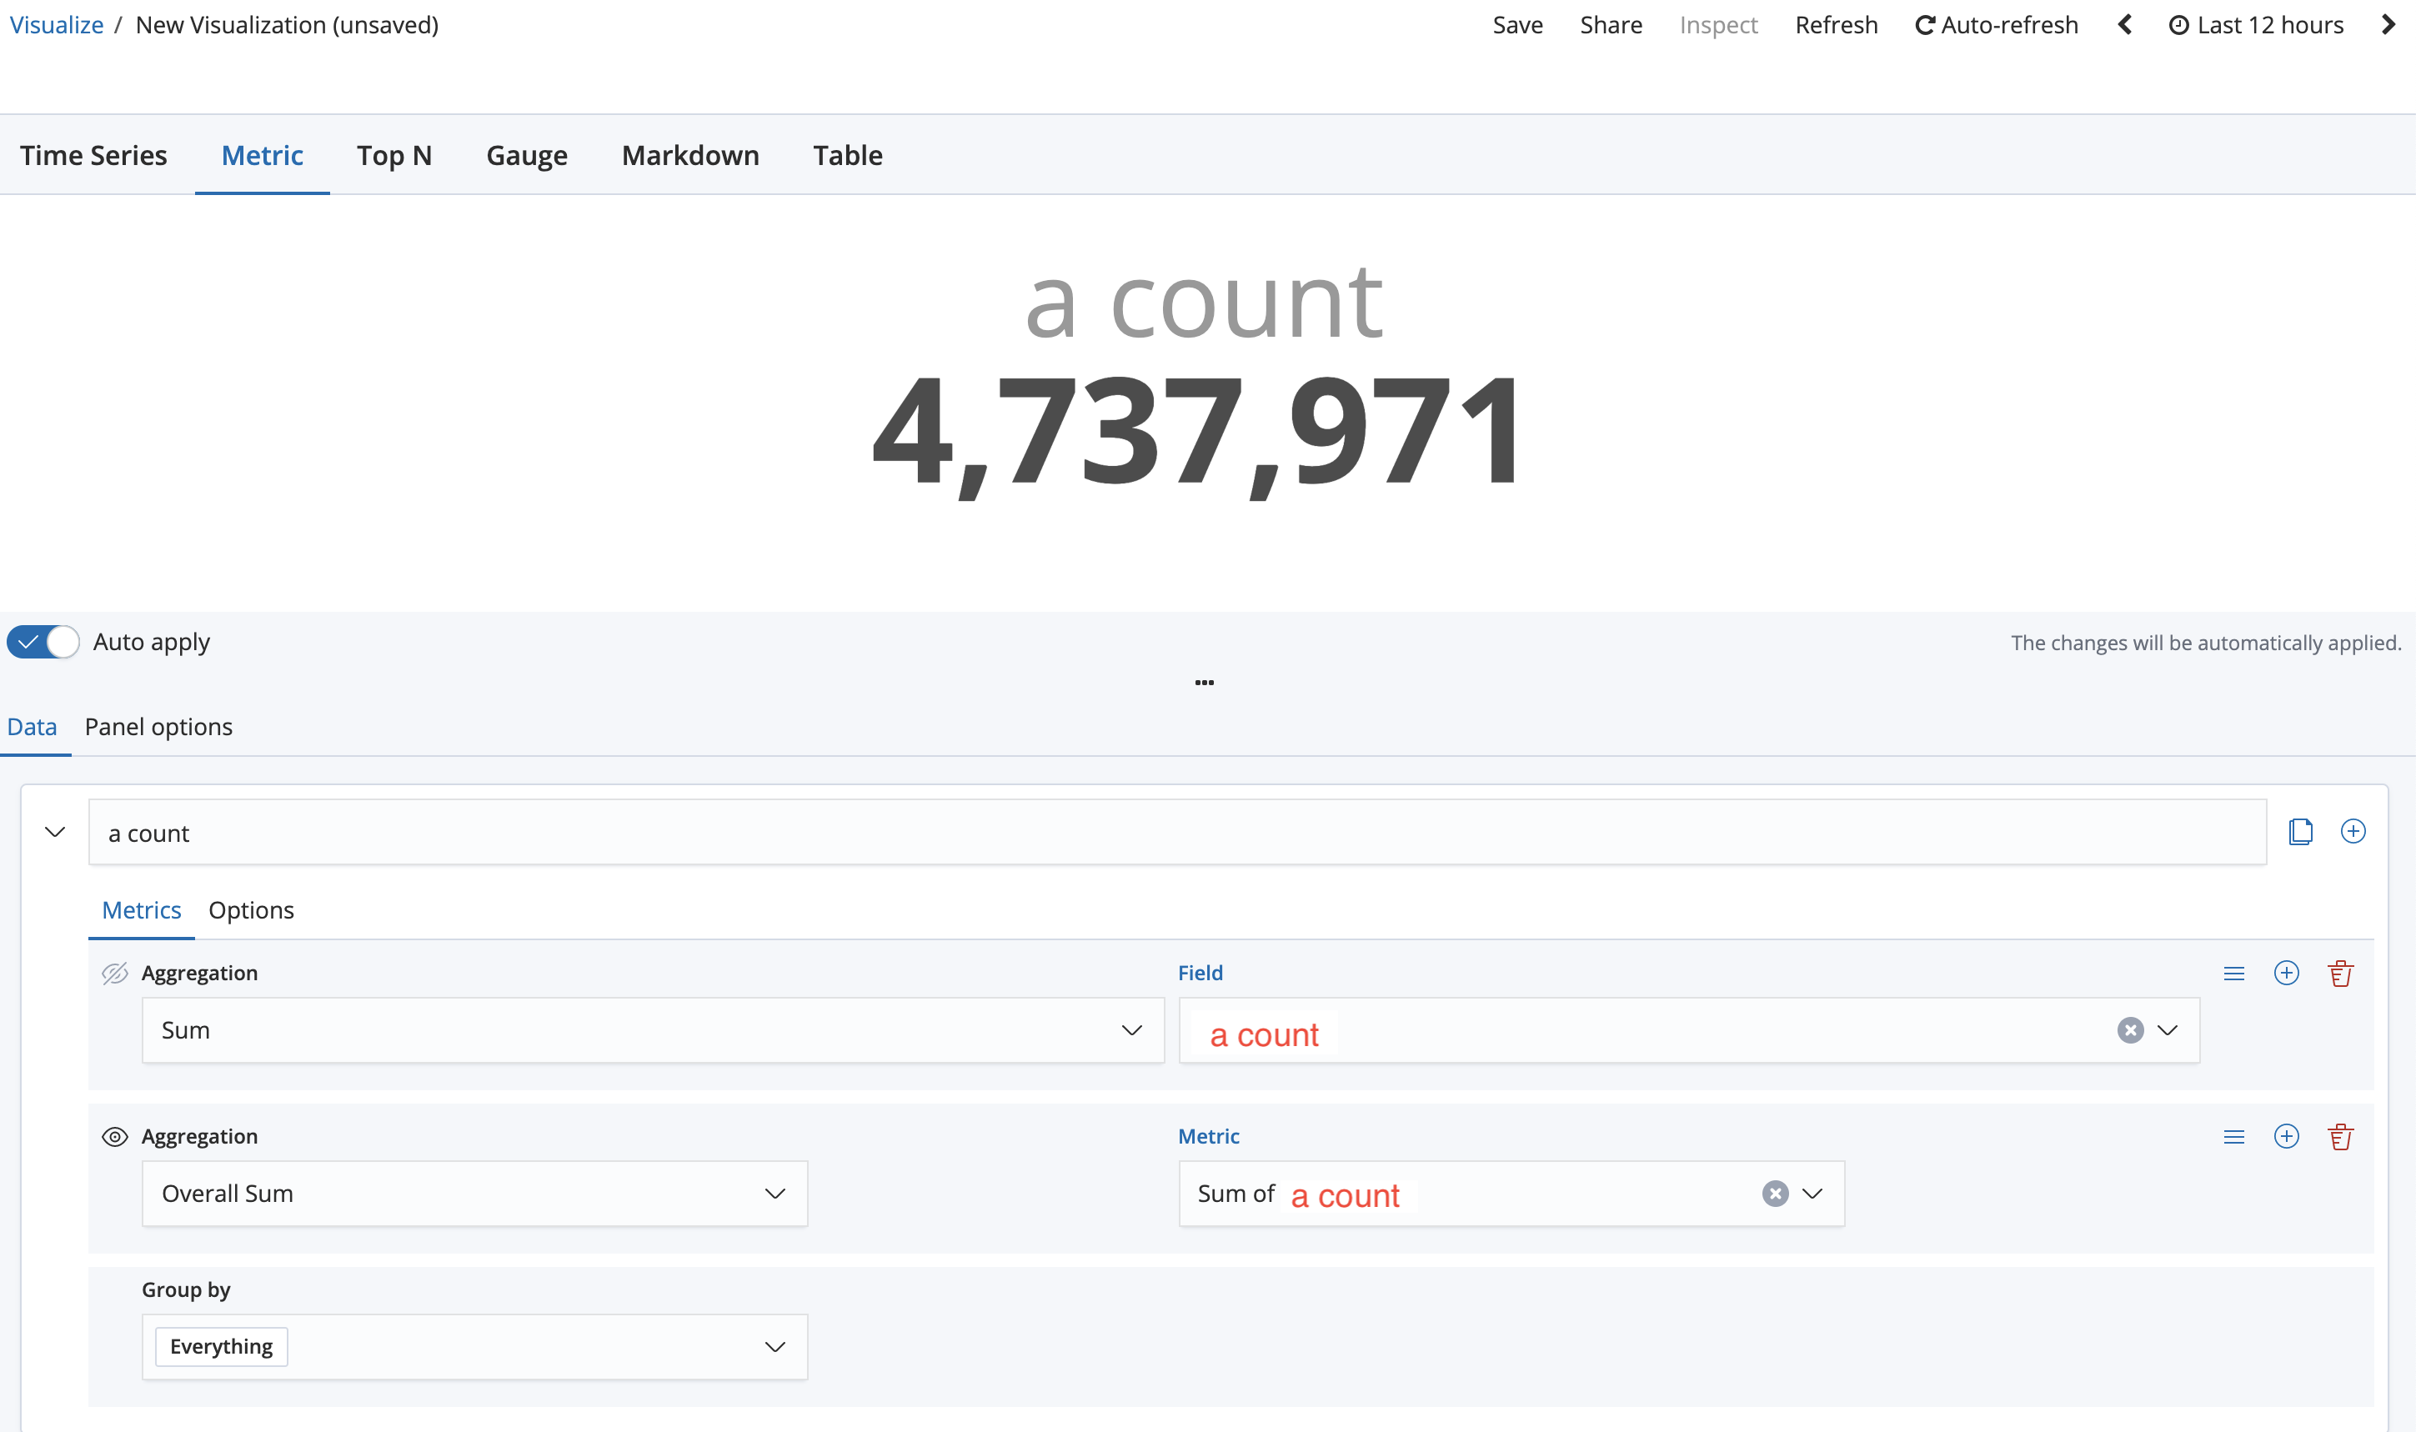Open Group by Everything dropdown

click(x=474, y=1346)
